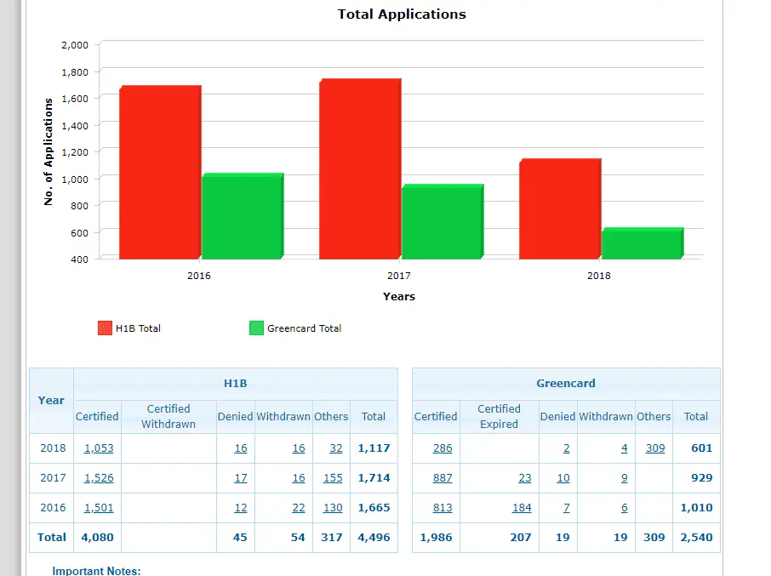The height and width of the screenshot is (576, 771).
Task: Open 2018 Greencard certified count 286
Action: click(x=443, y=448)
